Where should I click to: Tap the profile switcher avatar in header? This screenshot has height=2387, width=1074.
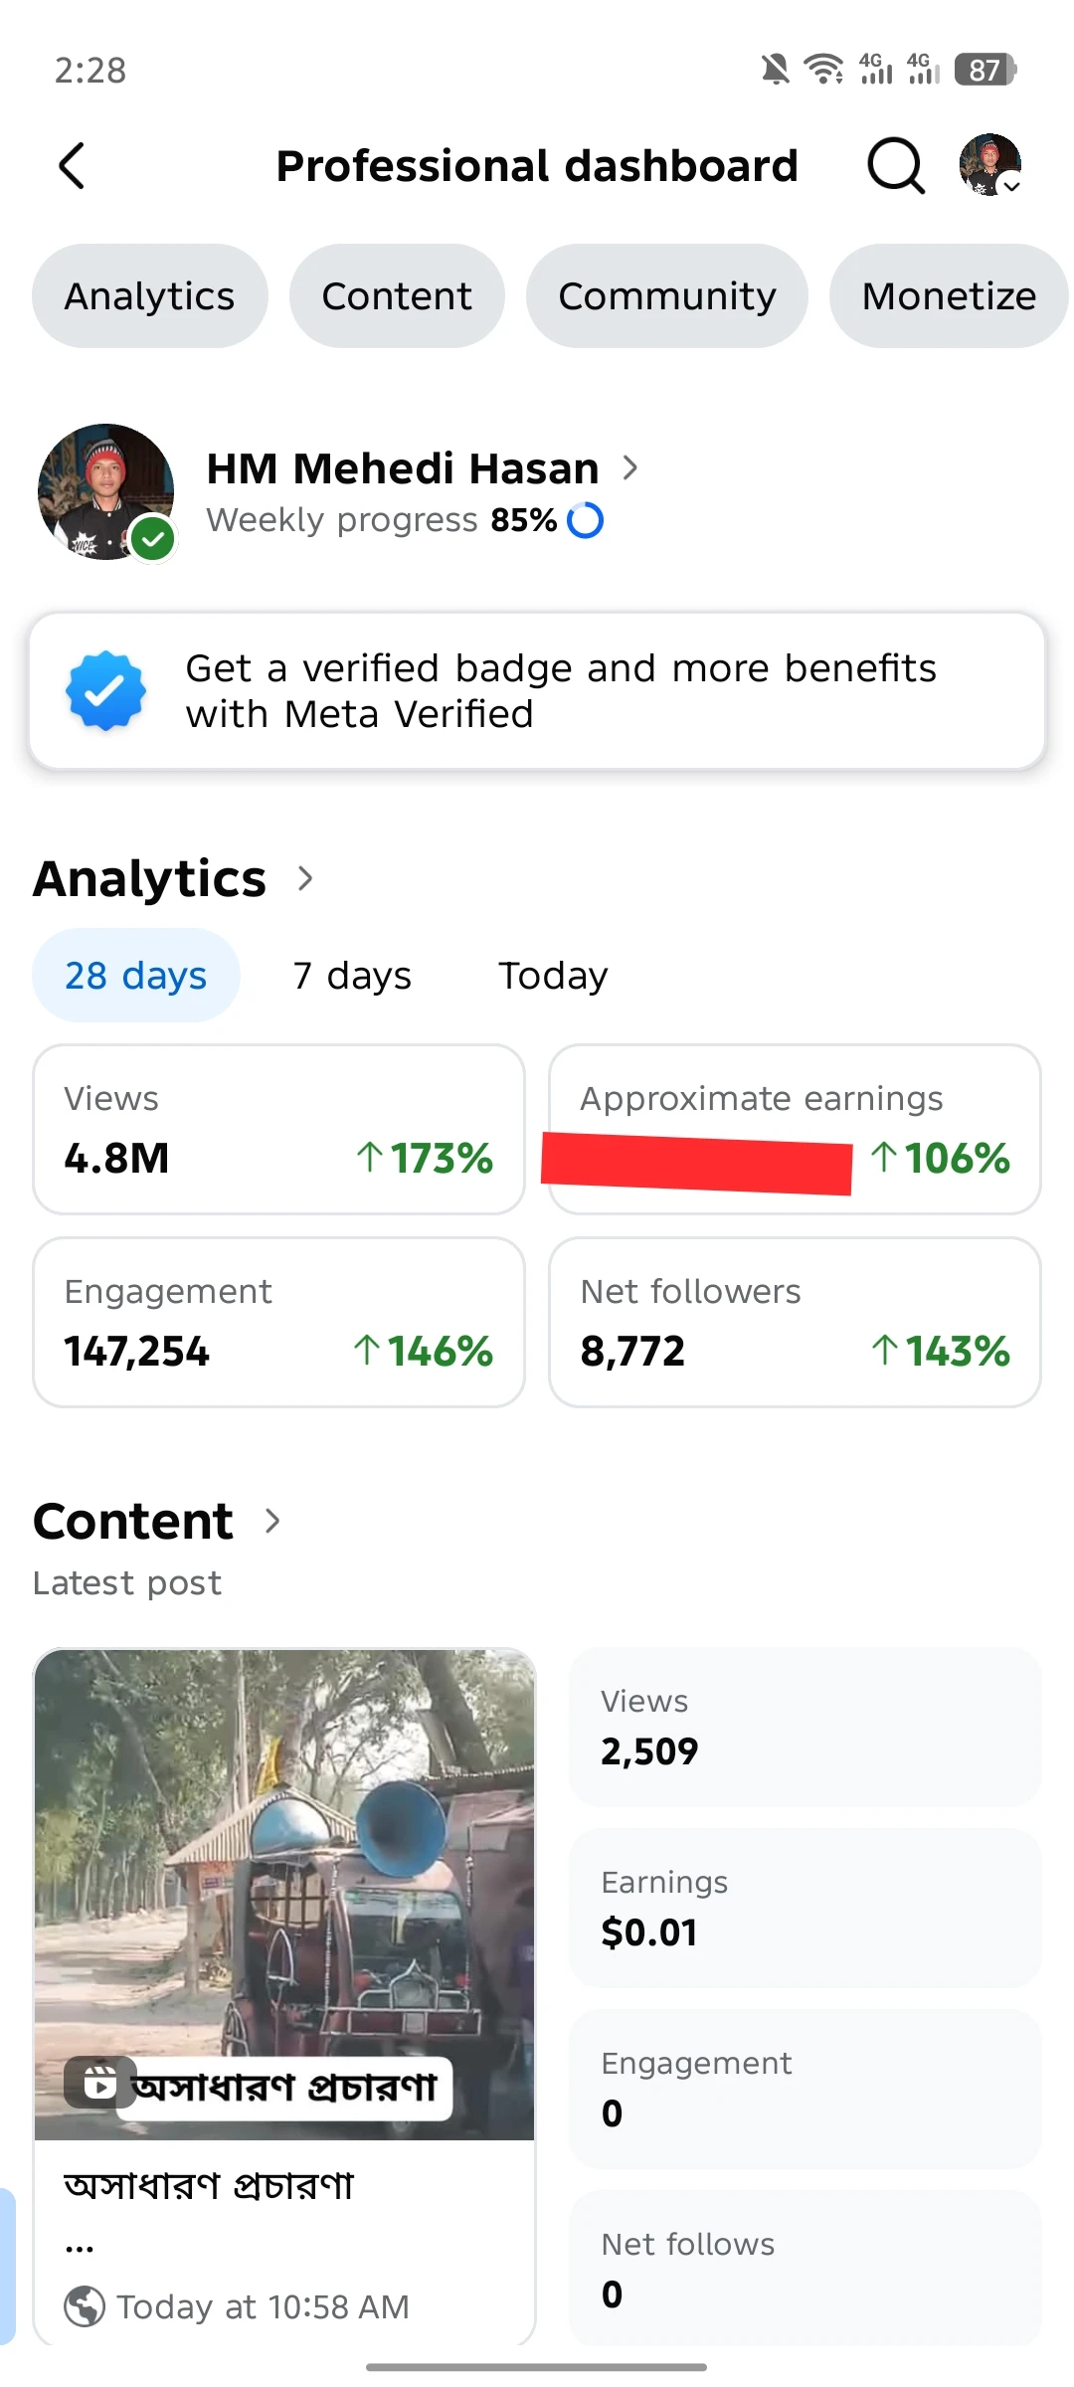tap(990, 165)
